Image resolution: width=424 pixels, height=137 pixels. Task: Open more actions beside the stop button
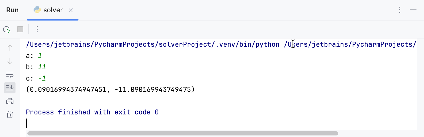click(37, 30)
